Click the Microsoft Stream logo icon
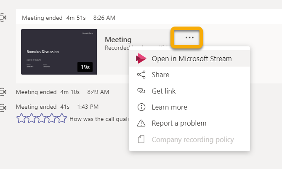The image size is (282, 169). point(141,59)
